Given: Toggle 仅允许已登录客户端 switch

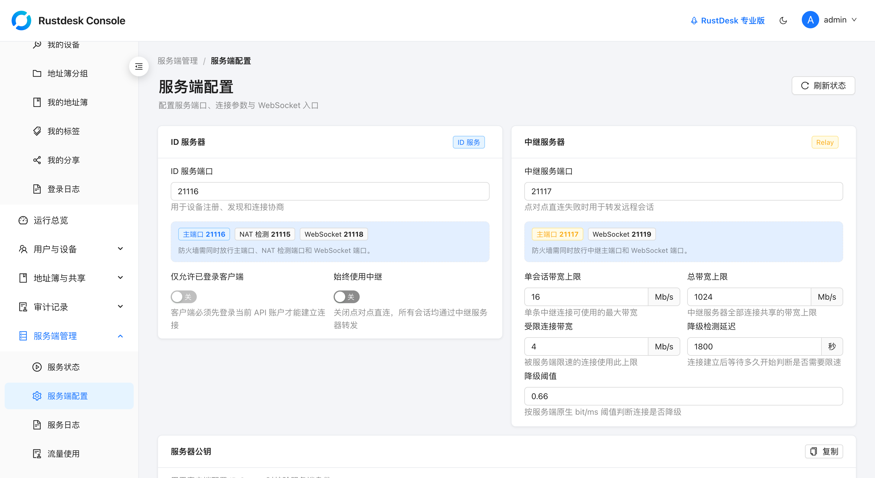Looking at the screenshot, I should coord(184,297).
